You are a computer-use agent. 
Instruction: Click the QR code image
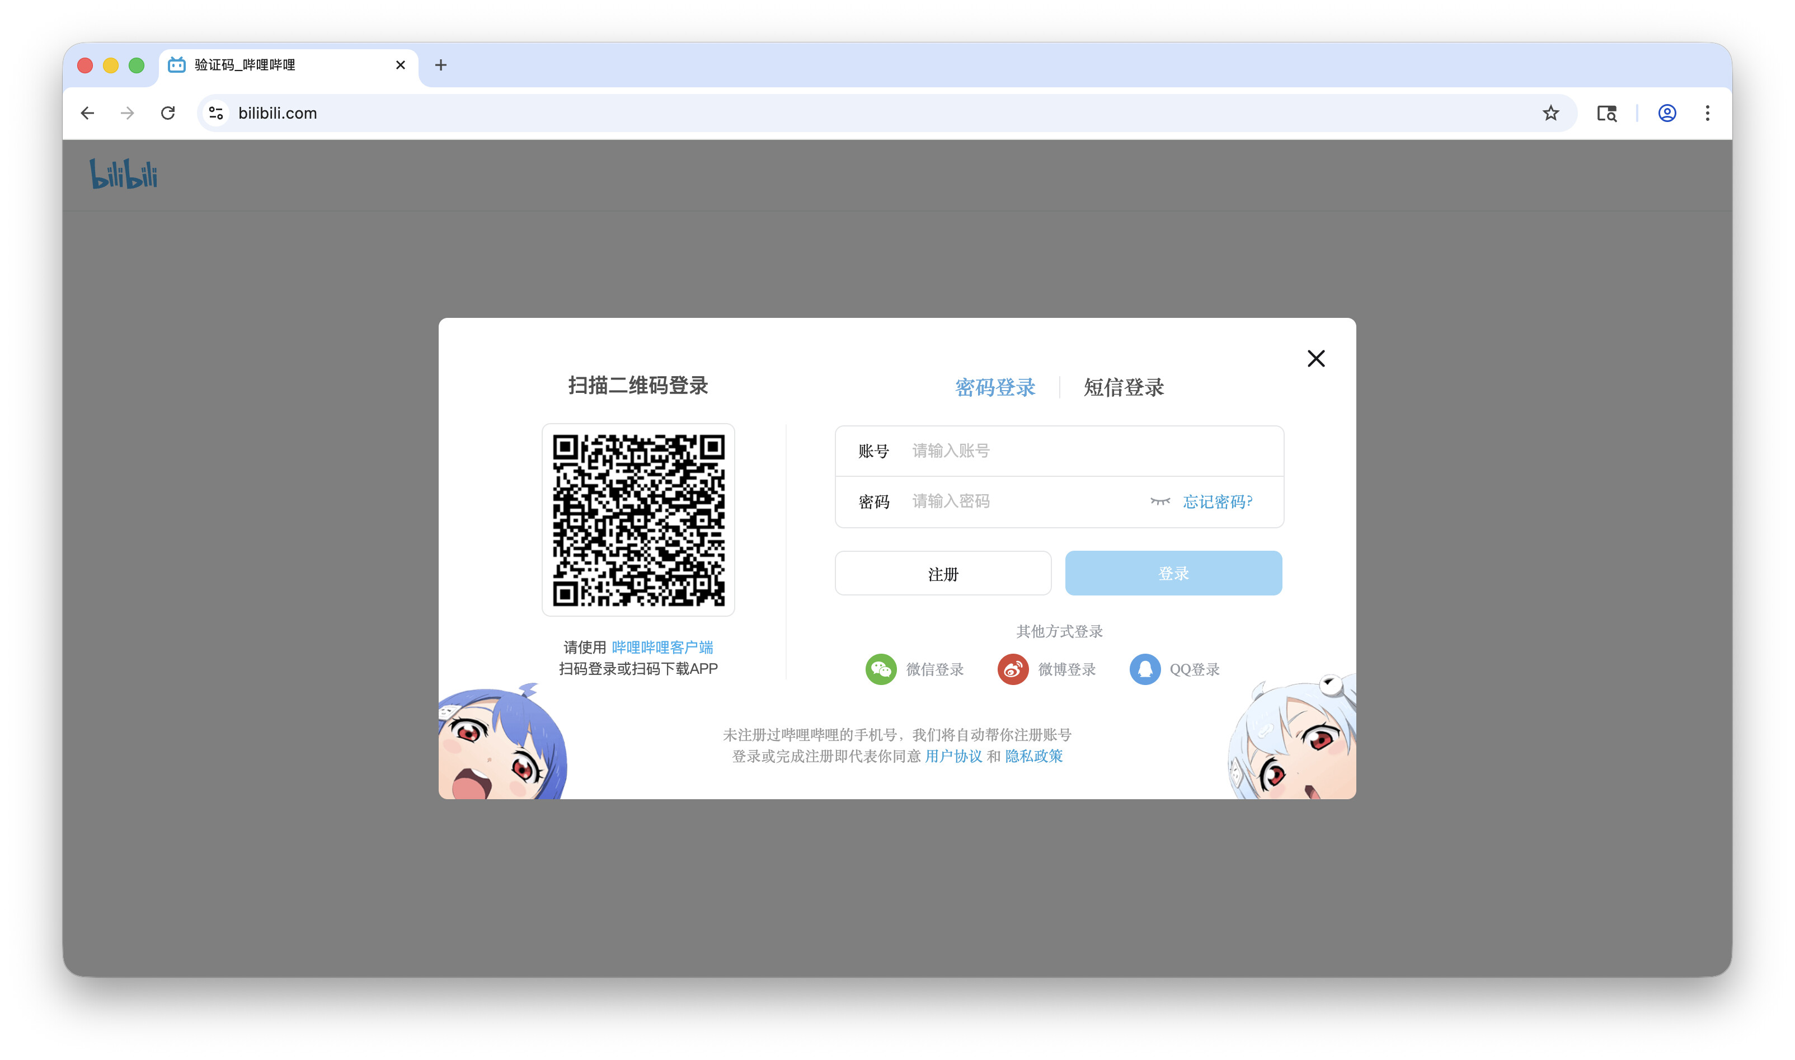(638, 520)
